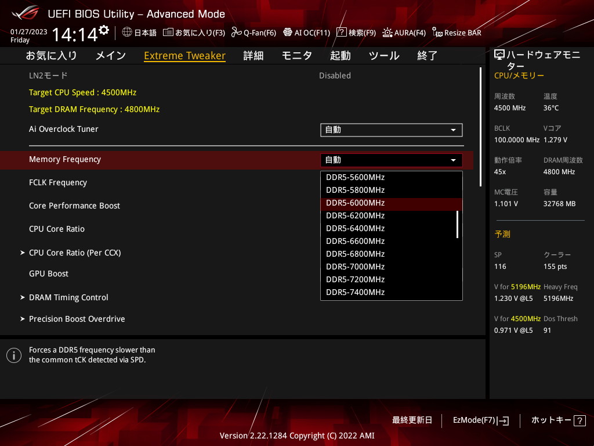Click 最終更新日 button

pyautogui.click(x=412, y=420)
